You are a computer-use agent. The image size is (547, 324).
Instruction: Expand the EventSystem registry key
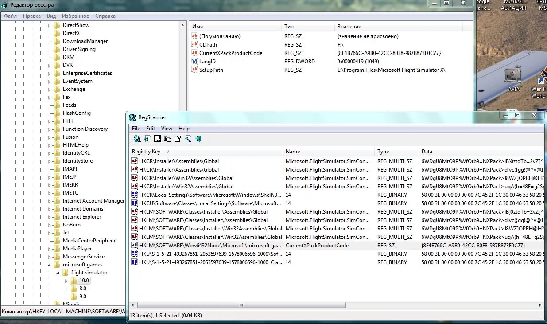pos(50,81)
